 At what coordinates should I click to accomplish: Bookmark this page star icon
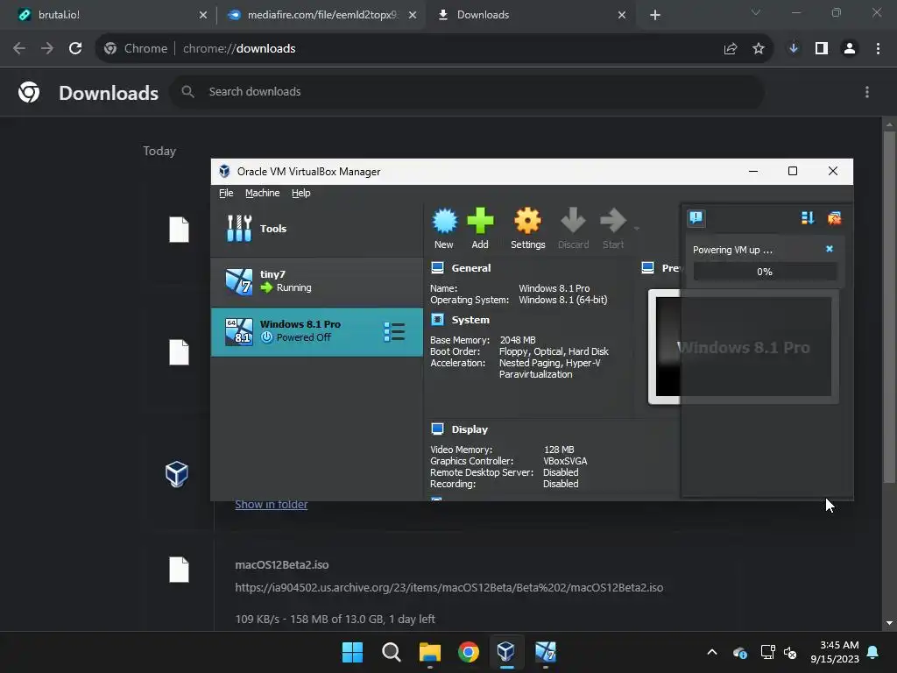pos(759,49)
